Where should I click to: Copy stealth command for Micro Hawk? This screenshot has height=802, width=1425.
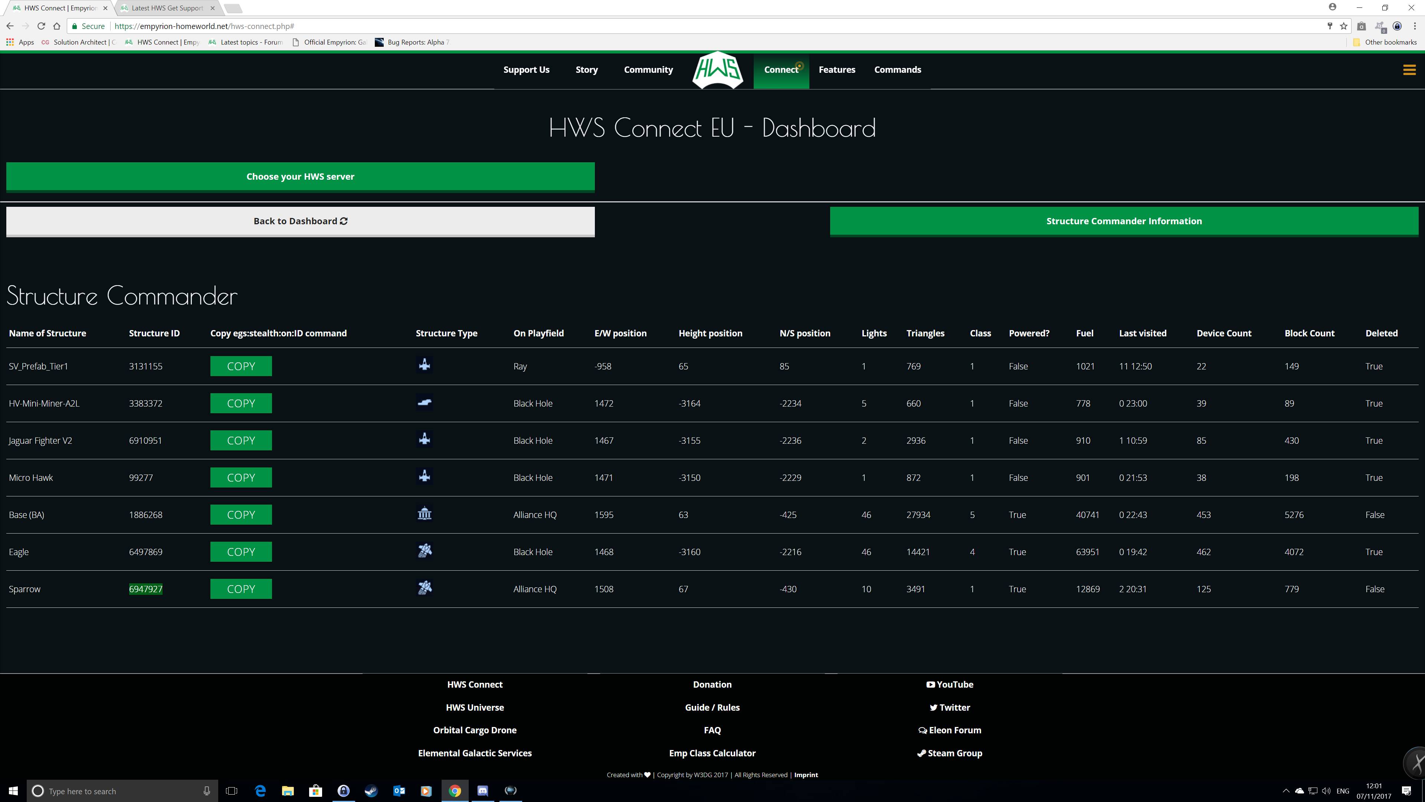tap(240, 477)
